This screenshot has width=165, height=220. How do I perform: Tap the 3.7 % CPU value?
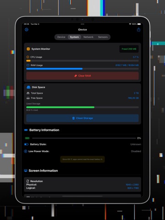[x=136, y=57]
